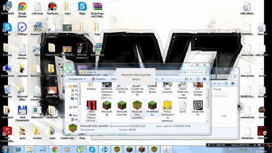Select the Mafia 2 Digital Deluxe shortcut
The height and width of the screenshot is (153, 272).
[91, 111]
